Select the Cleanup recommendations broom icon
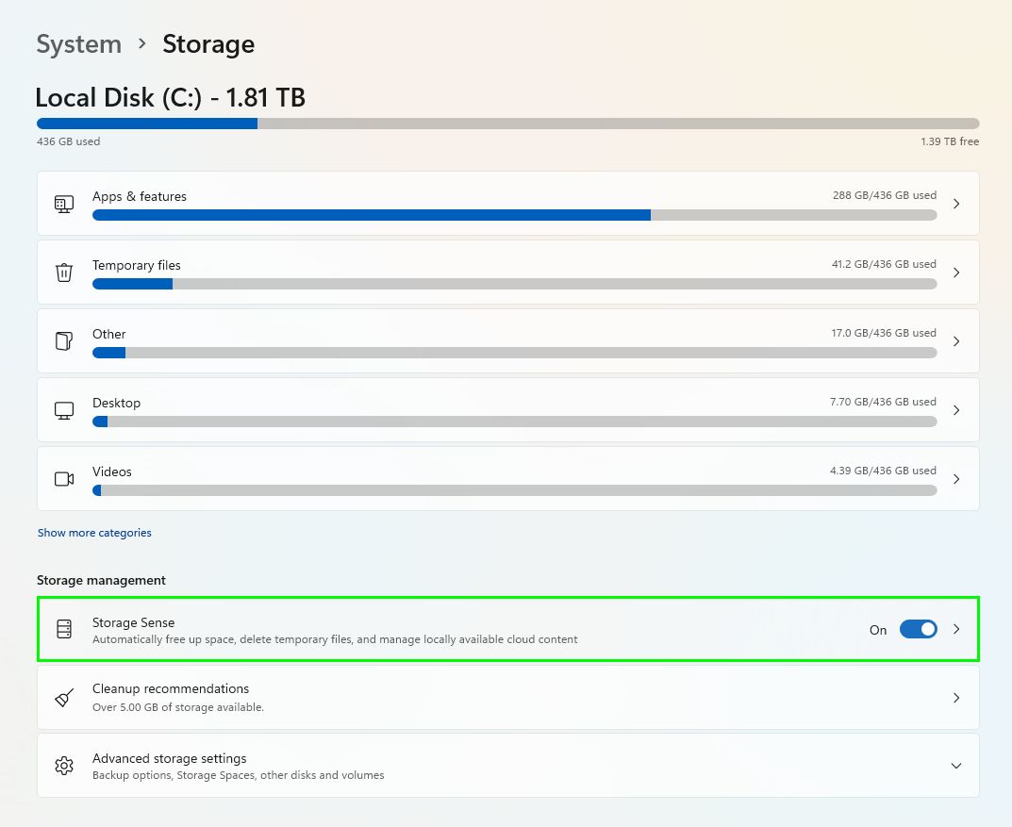Screen dimensions: 1012x827 (63, 697)
